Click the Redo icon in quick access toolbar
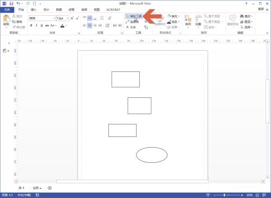The image size is (271, 198). 28,3
